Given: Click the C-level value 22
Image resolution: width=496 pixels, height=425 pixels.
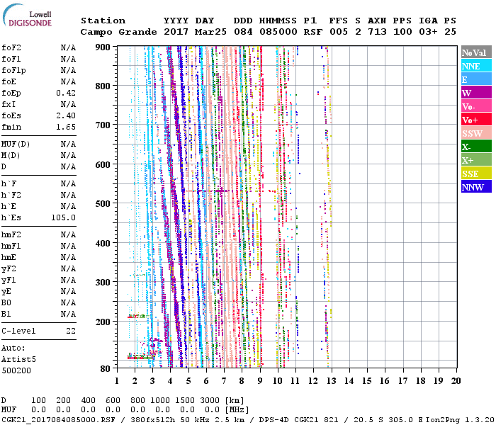Looking at the screenshot, I should [x=71, y=331].
